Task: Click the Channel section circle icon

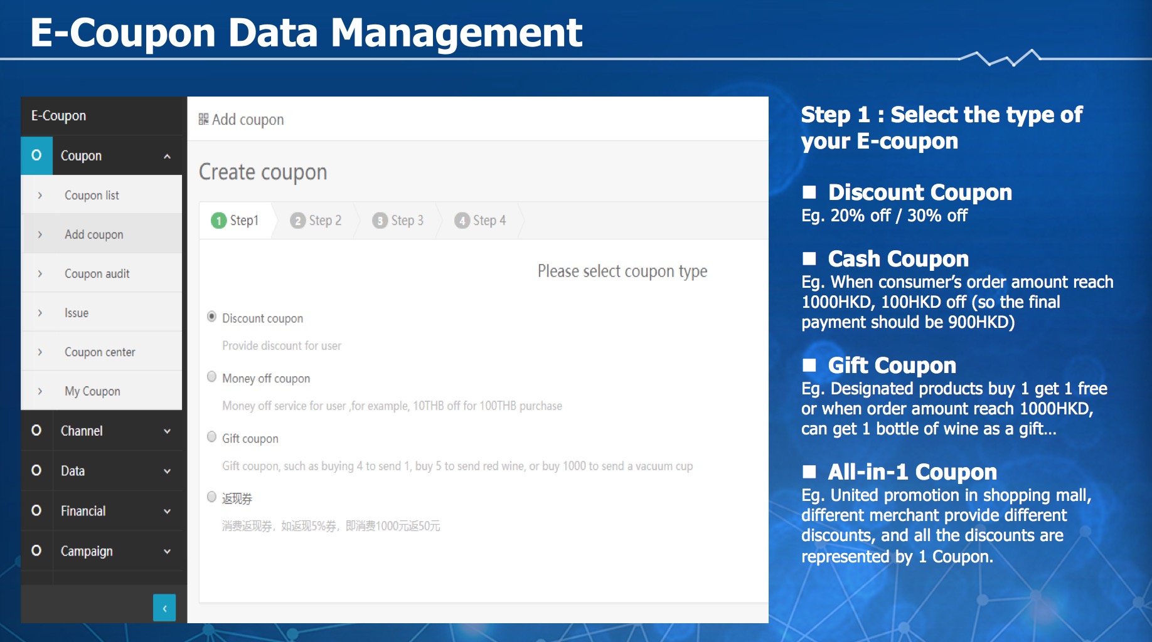Action: [x=36, y=431]
